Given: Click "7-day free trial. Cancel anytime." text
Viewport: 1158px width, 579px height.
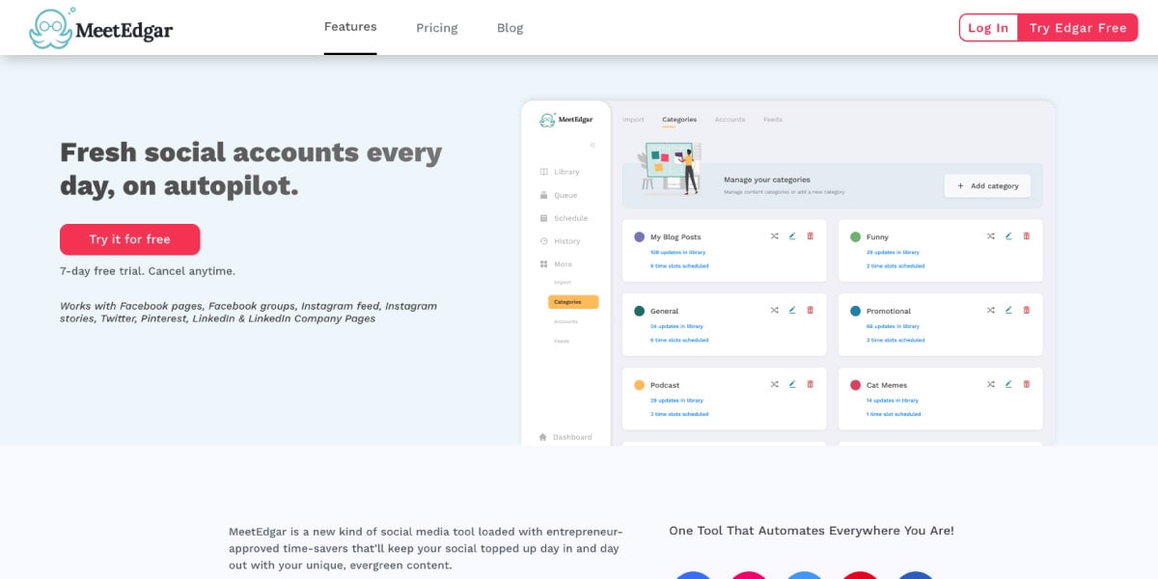Looking at the screenshot, I should click(148, 271).
